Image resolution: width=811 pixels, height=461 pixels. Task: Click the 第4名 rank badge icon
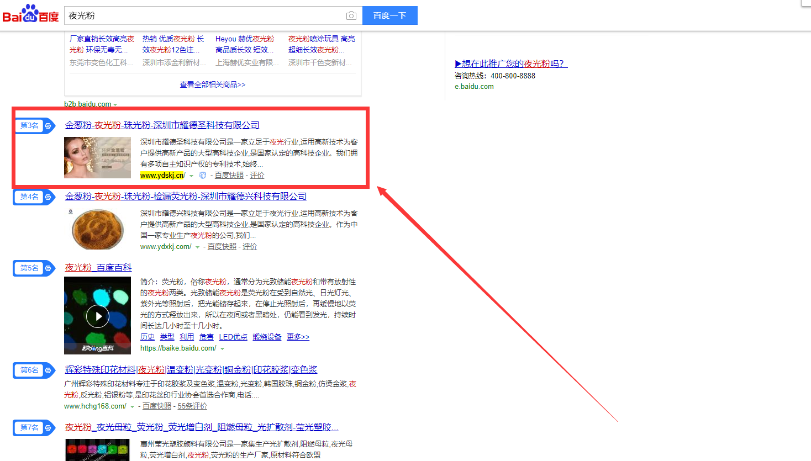click(35, 197)
